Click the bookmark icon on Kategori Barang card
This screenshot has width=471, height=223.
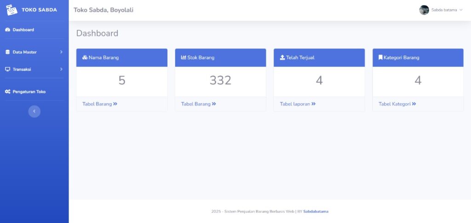(380, 58)
